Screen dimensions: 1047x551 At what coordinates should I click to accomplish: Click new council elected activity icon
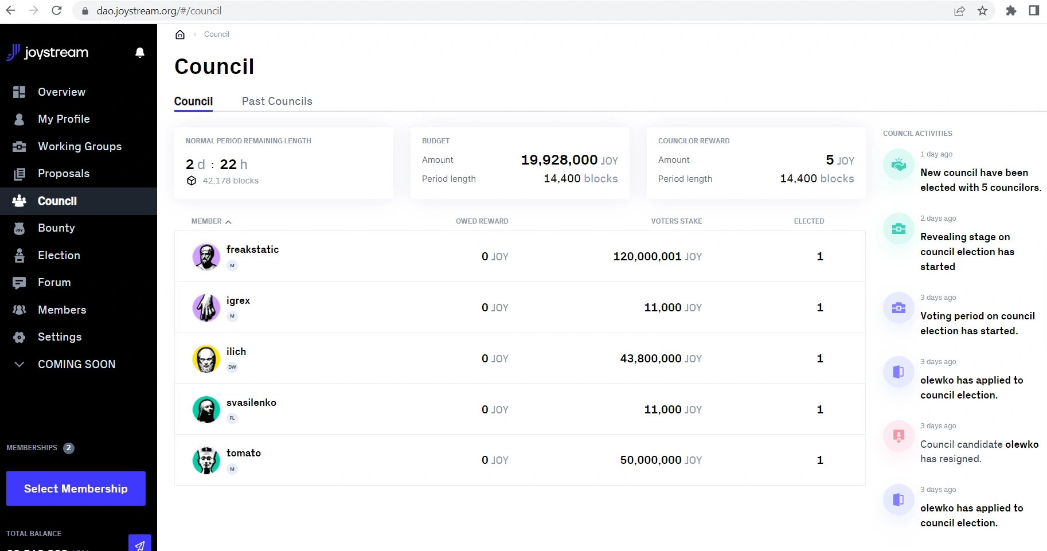click(x=898, y=165)
